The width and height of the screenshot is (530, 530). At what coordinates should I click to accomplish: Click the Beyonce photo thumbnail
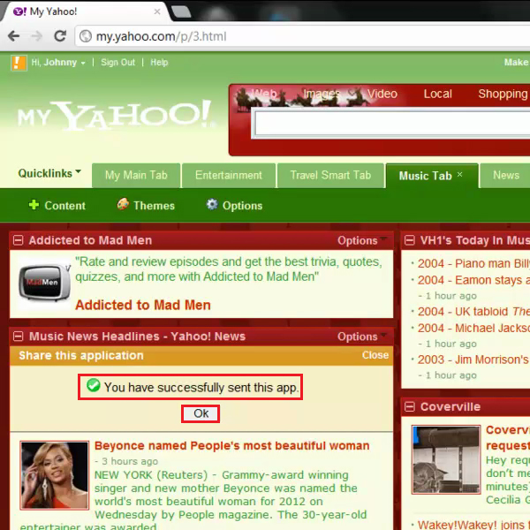pyautogui.click(x=55, y=475)
